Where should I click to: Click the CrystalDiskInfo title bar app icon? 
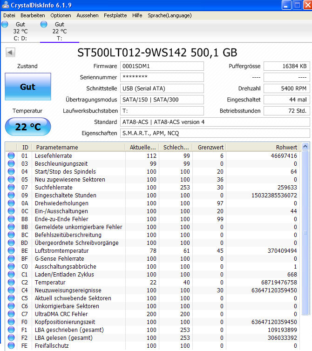click(6, 5)
